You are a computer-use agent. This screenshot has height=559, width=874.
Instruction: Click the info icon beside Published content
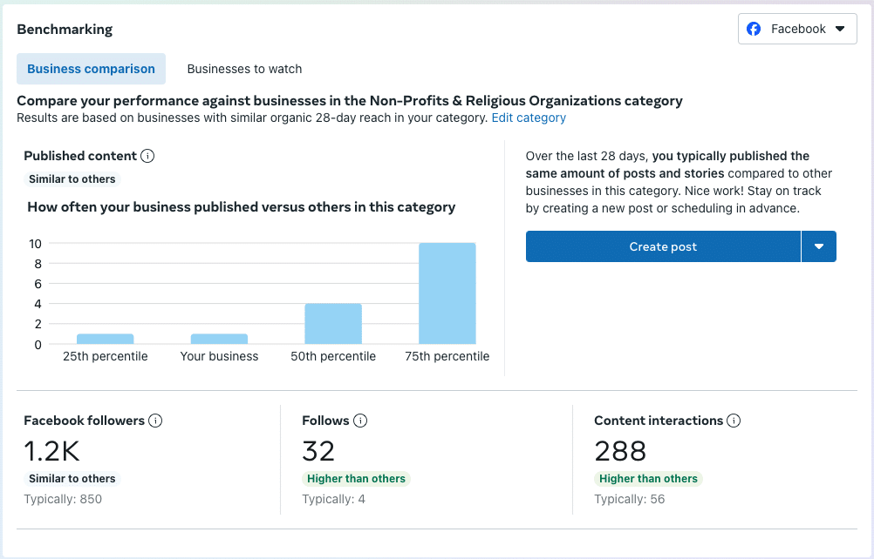[x=147, y=156]
